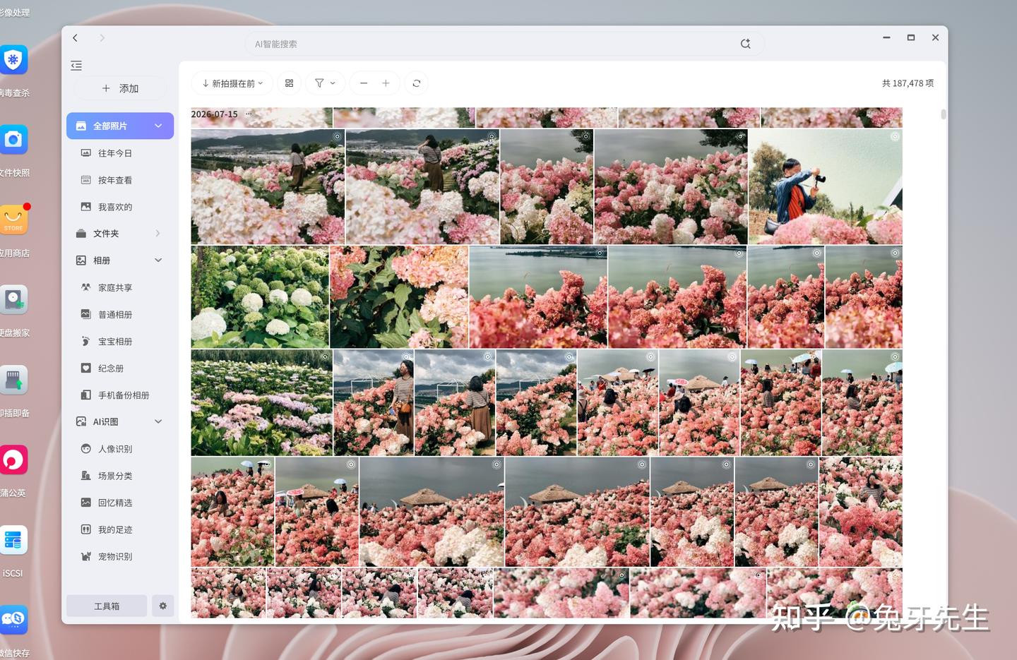This screenshot has width=1017, height=660.
Task: Open the 应用商店 store desktop icon
Action: tap(13, 220)
